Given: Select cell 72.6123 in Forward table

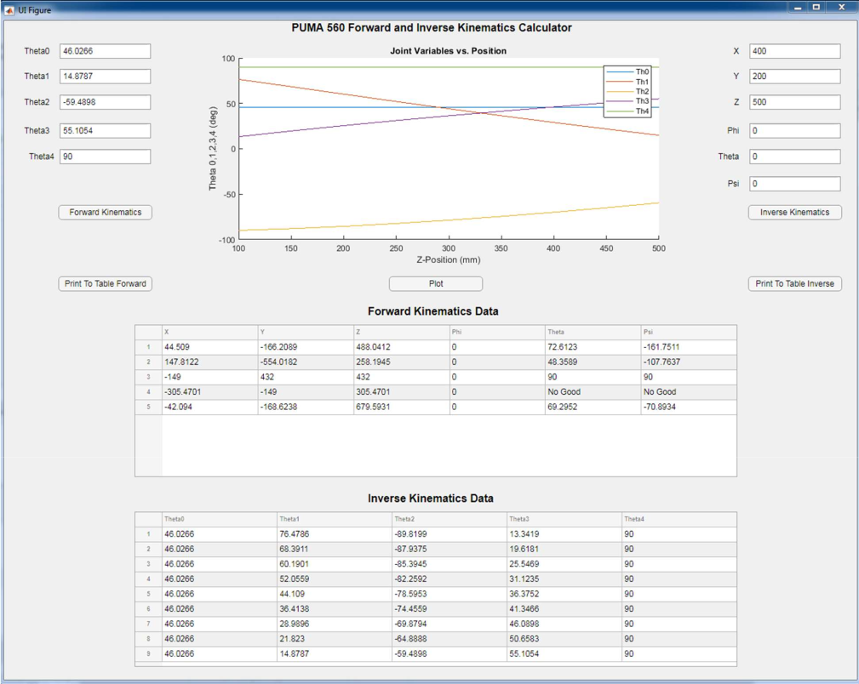Looking at the screenshot, I should (593, 347).
